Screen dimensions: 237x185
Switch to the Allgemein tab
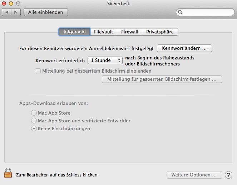74,32
